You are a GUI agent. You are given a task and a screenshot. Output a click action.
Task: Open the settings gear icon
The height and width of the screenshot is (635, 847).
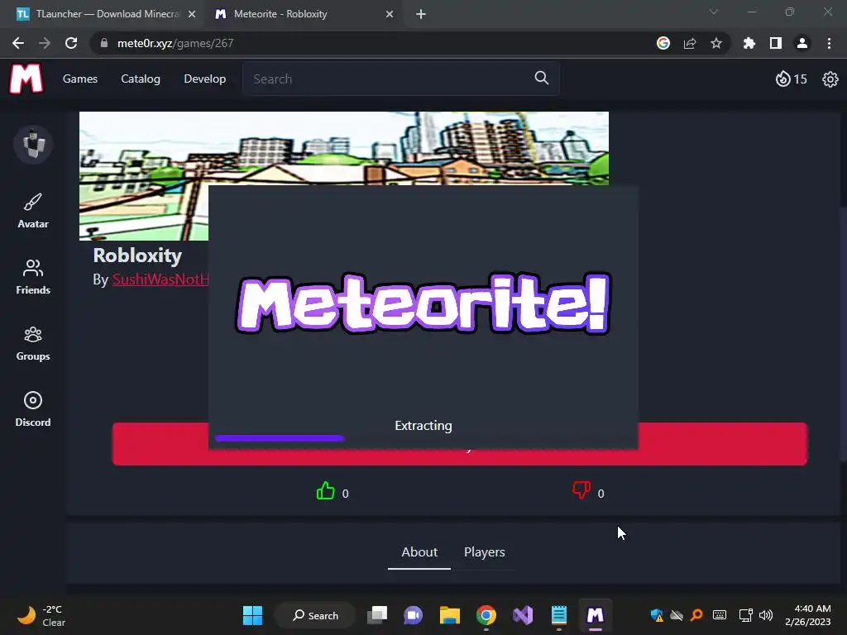[830, 79]
